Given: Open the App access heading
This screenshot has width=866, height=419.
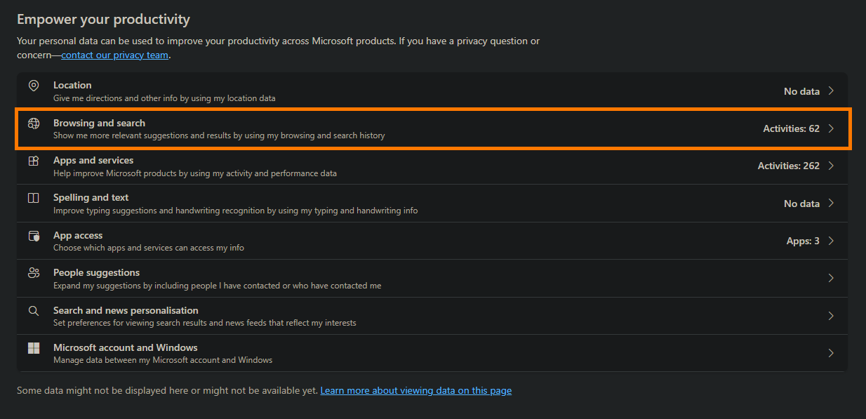Looking at the screenshot, I should pyautogui.click(x=78, y=235).
